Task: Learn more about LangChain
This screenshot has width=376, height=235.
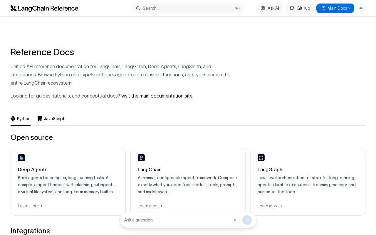Action: click(x=150, y=206)
